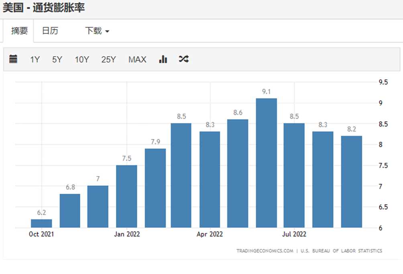Select the 5Y time range
Screen dimensions: 403x274
57,60
